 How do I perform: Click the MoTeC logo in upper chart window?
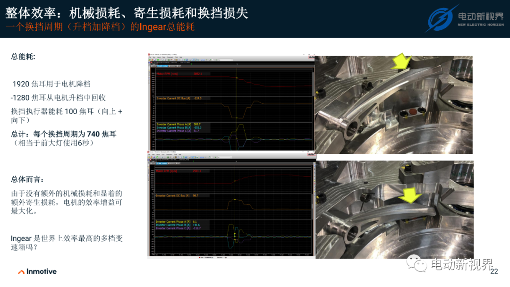pyautogui.click(x=311, y=57)
